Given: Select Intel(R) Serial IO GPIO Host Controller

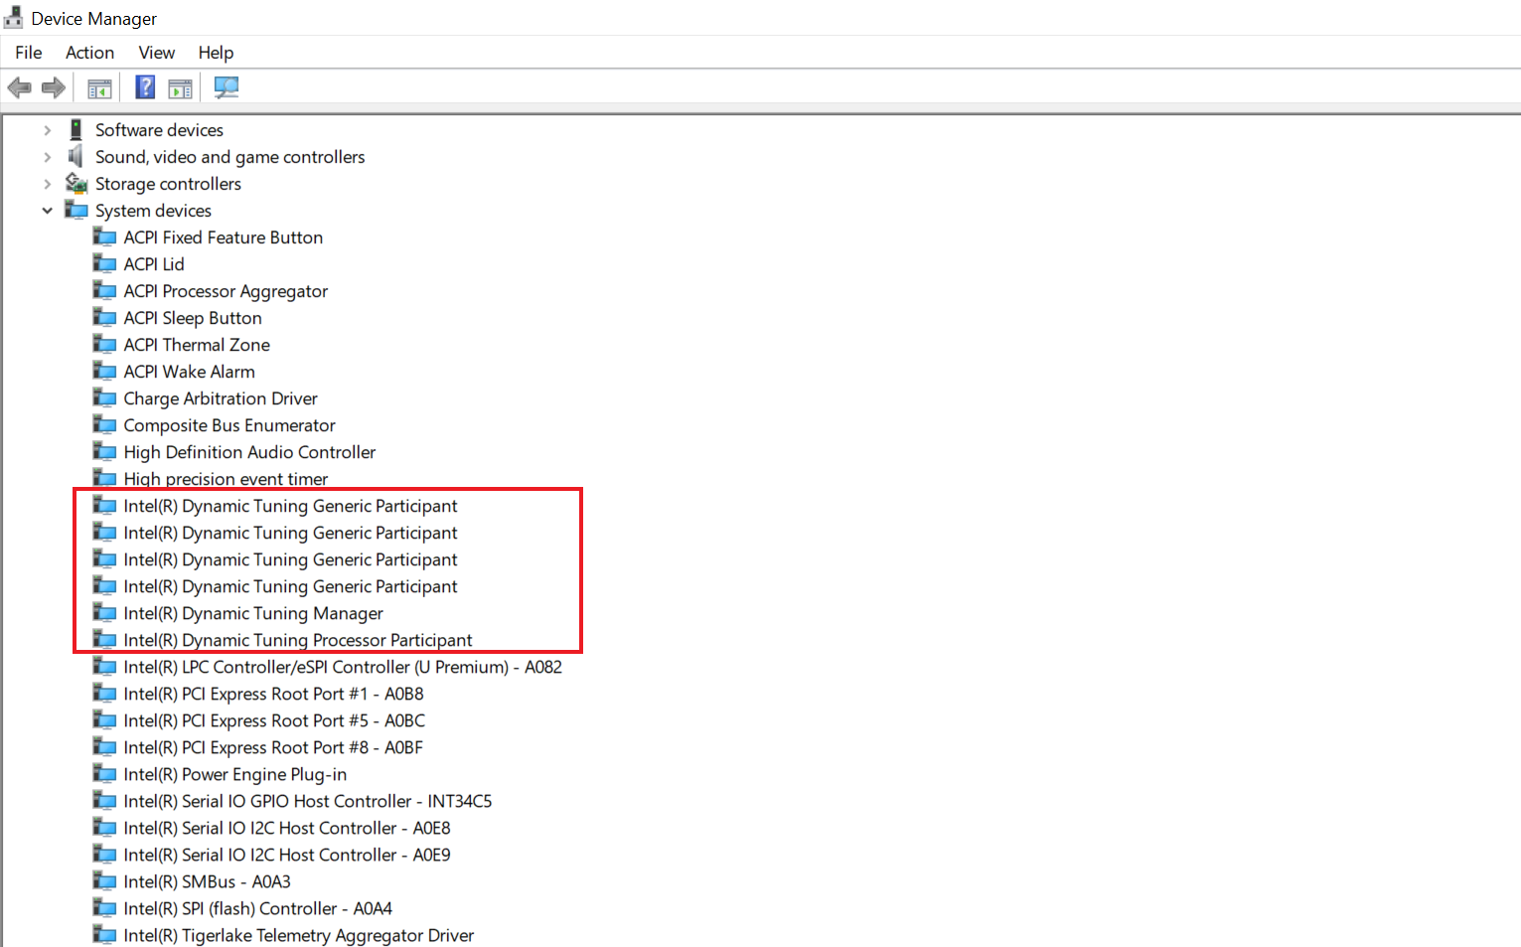Looking at the screenshot, I should coord(308,801).
